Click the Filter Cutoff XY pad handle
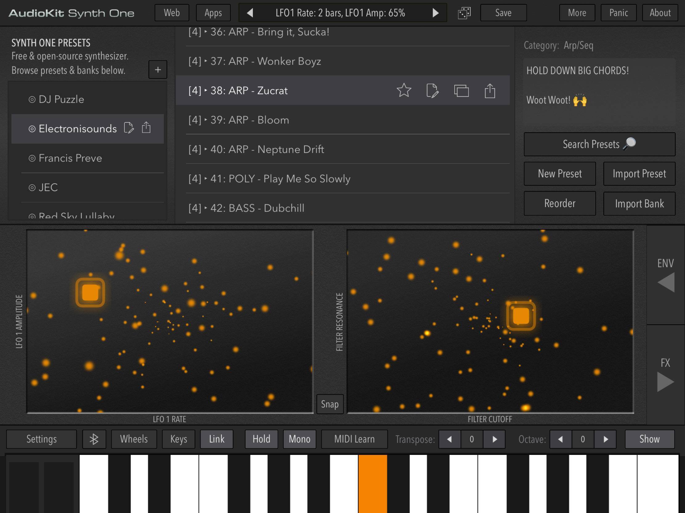685x513 pixels. click(521, 316)
